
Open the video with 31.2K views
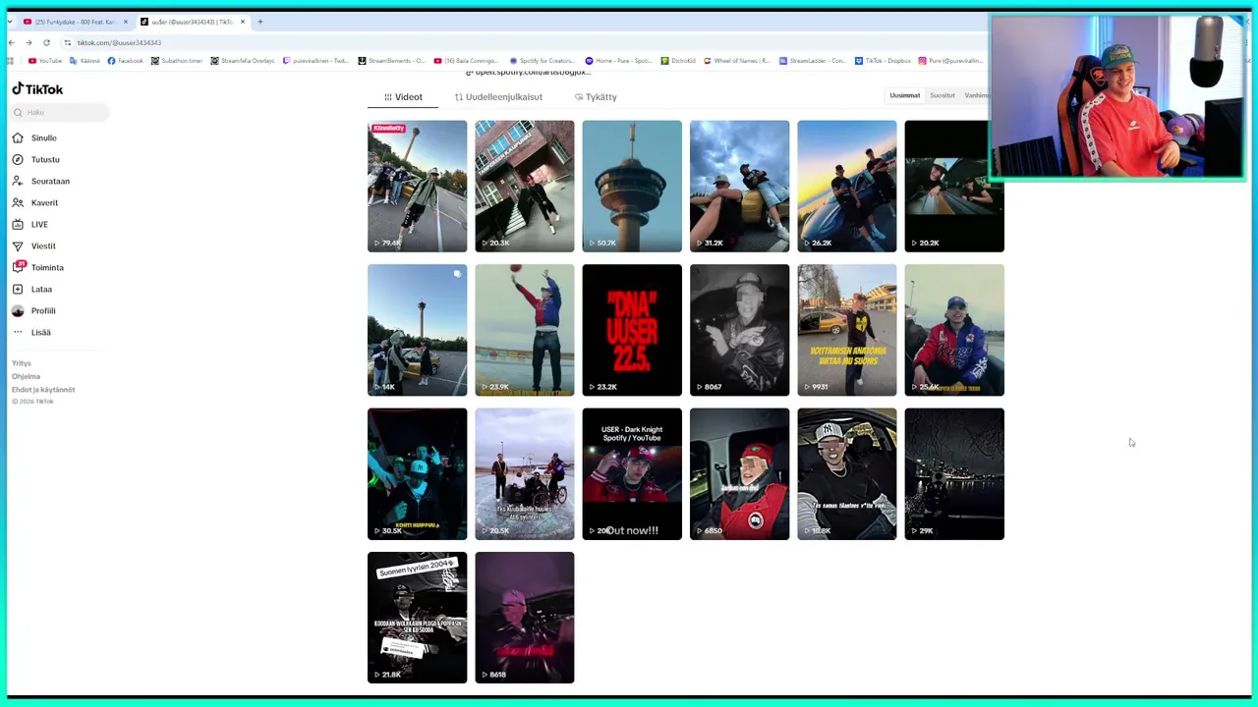point(740,187)
